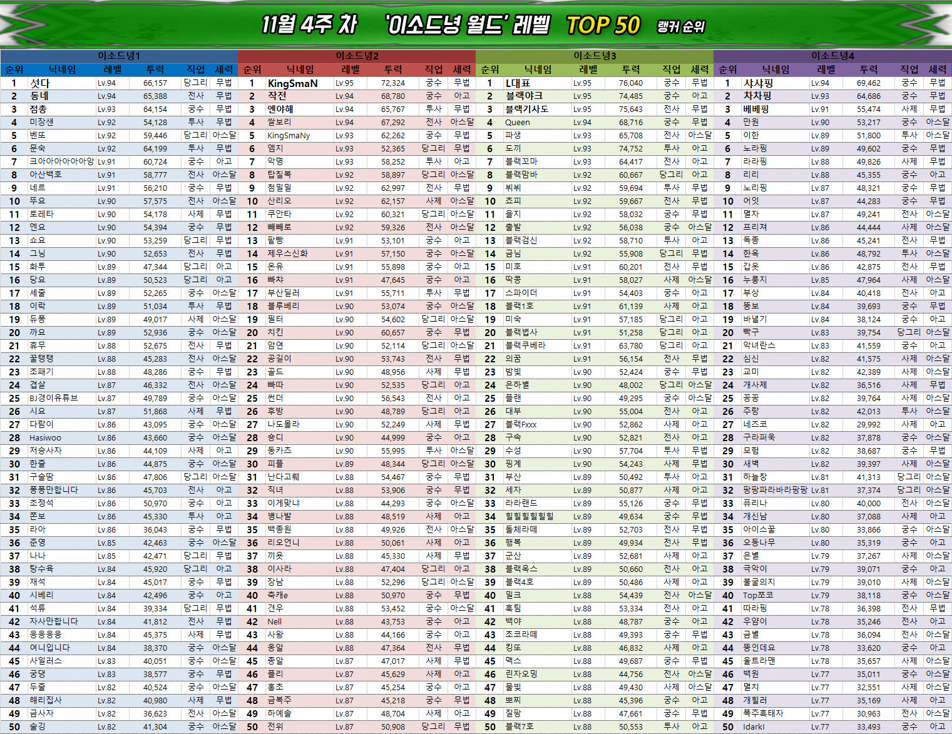Select the BJ경이유튜브 nickname entry
The width and height of the screenshot is (952, 734).
tap(53, 399)
